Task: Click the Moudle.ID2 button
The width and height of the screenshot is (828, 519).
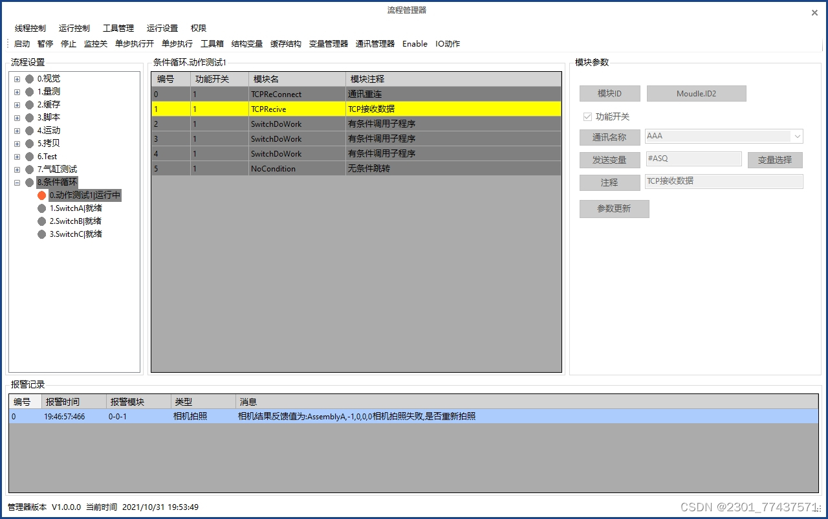Action: click(x=697, y=94)
